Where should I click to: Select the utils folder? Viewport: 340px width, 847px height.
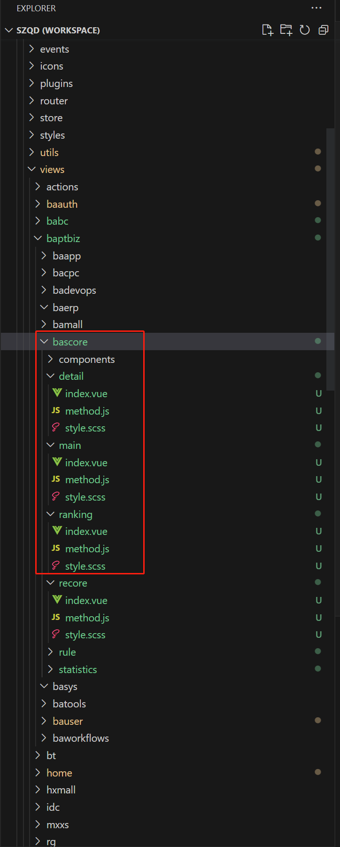click(x=49, y=152)
